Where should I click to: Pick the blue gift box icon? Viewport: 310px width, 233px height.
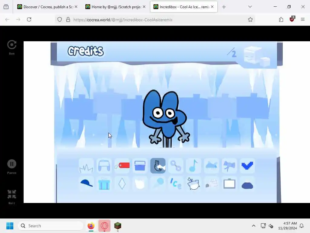(x=104, y=184)
